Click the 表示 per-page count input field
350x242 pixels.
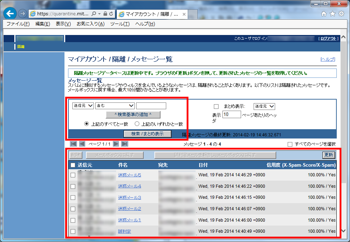pos(232,114)
